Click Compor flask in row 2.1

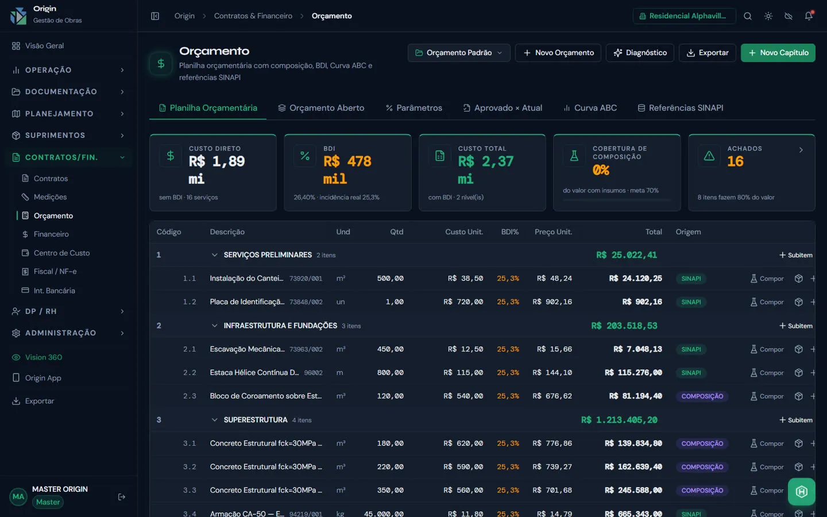(767, 349)
